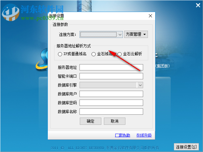This screenshot has height=152, width=203.
Task: Click the 连接方案 combo box text area
Action: click(x=98, y=34)
